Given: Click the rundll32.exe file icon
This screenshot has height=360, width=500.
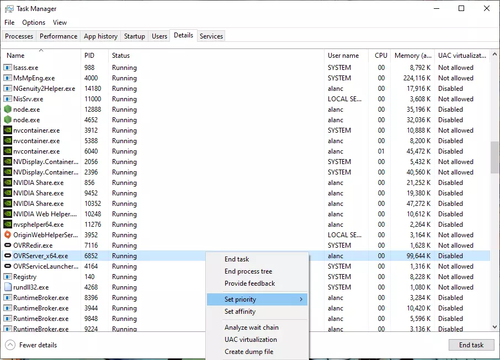Looking at the screenshot, I should tap(8, 287).
